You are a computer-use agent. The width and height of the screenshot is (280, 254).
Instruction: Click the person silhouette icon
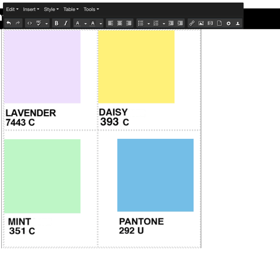pyautogui.click(x=238, y=23)
